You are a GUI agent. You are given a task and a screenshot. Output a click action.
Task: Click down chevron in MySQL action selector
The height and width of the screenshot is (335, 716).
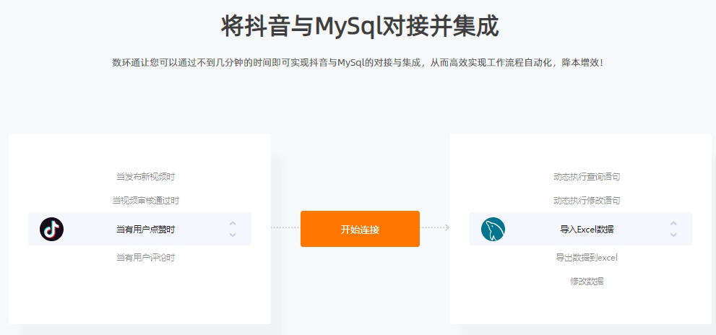click(673, 235)
